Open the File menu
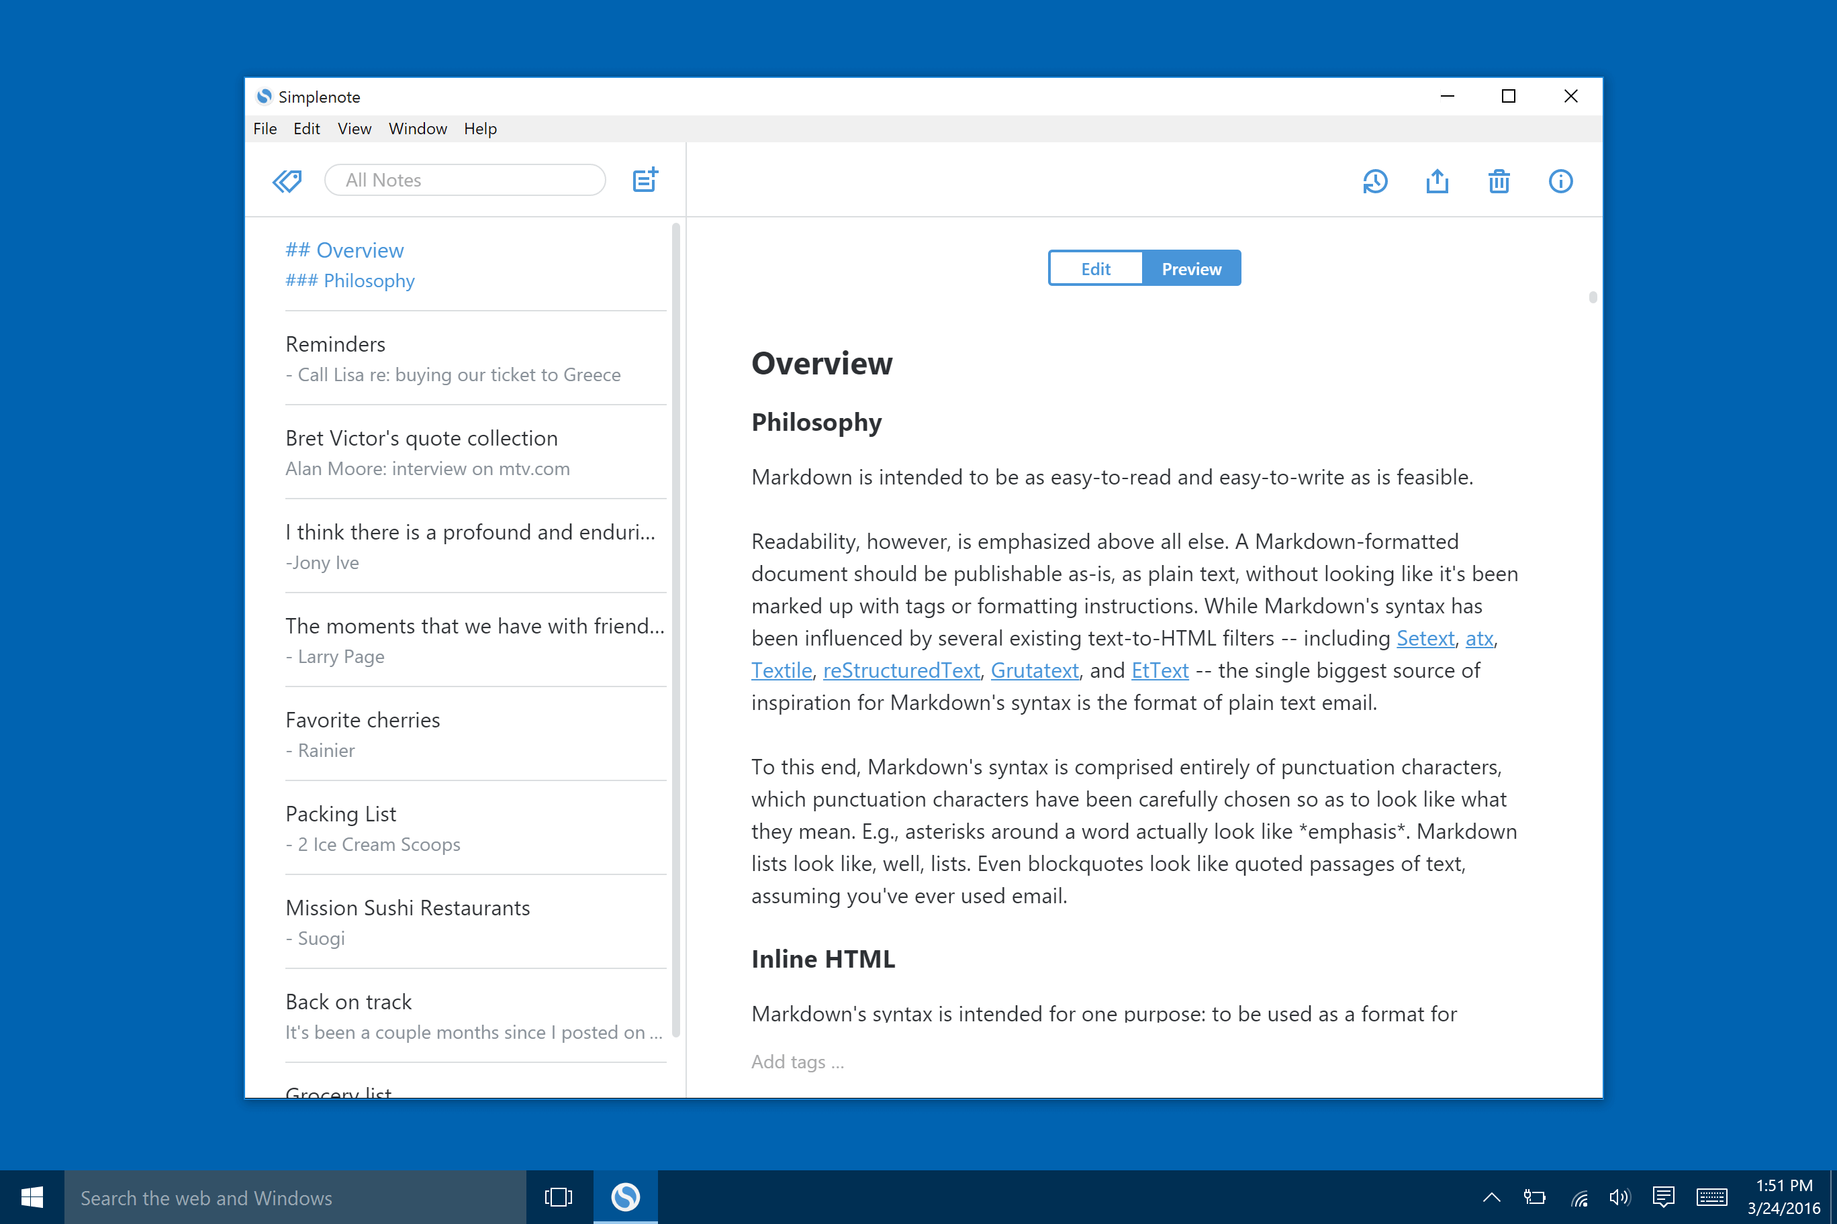1837x1224 pixels. [x=264, y=127]
